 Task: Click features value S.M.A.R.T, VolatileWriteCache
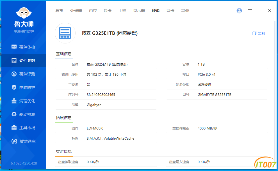(x=110, y=138)
